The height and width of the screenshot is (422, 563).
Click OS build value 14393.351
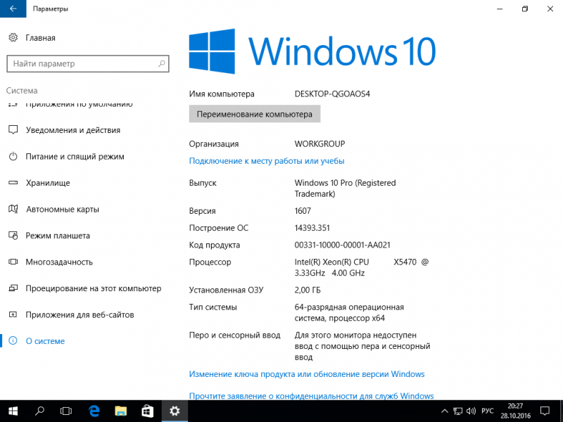(x=312, y=228)
